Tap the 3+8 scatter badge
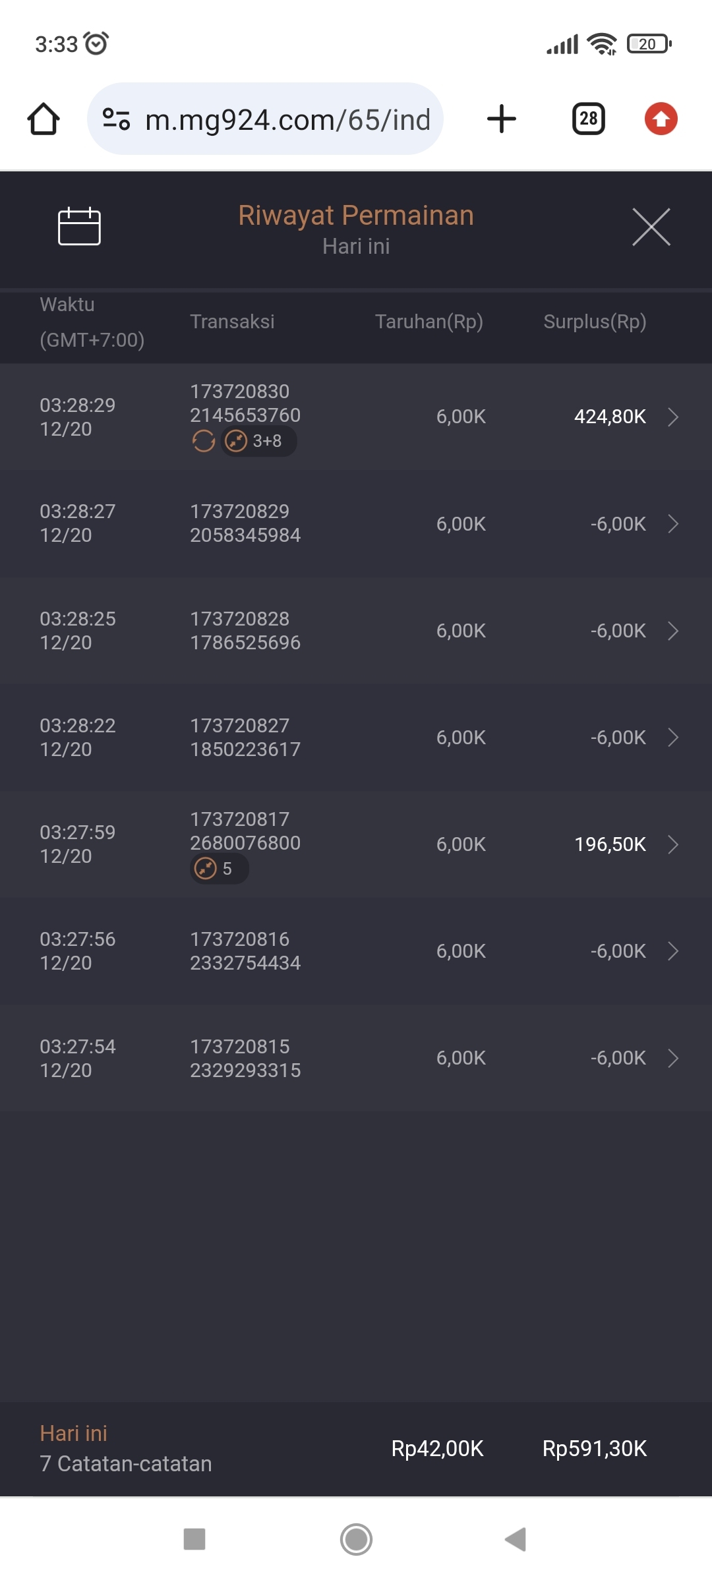This screenshot has height=1582, width=712. (x=258, y=441)
